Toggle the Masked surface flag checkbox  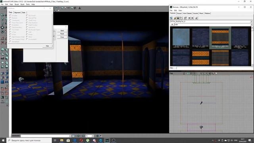click(x=10, y=18)
